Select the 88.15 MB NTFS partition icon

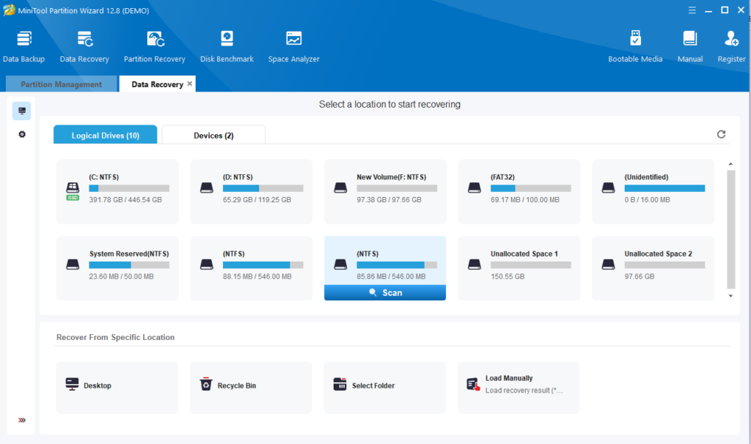206,264
